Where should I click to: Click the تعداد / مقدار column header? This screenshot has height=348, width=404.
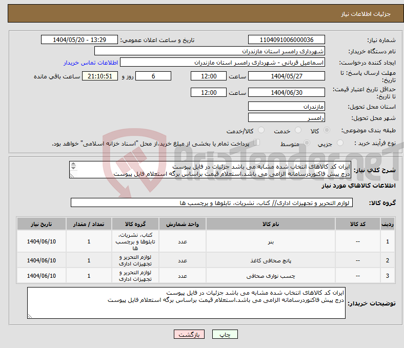pyautogui.click(x=89, y=224)
